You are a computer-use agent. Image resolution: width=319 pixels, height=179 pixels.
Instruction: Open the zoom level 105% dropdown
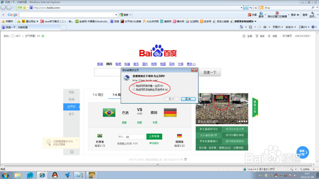coord(314,169)
